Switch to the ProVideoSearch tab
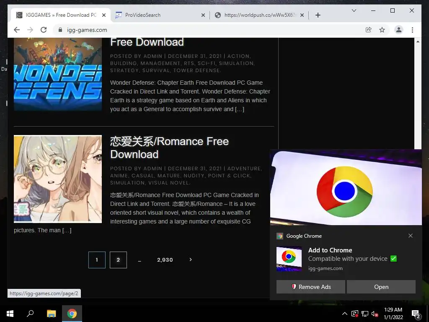429x322 pixels. (x=160, y=15)
